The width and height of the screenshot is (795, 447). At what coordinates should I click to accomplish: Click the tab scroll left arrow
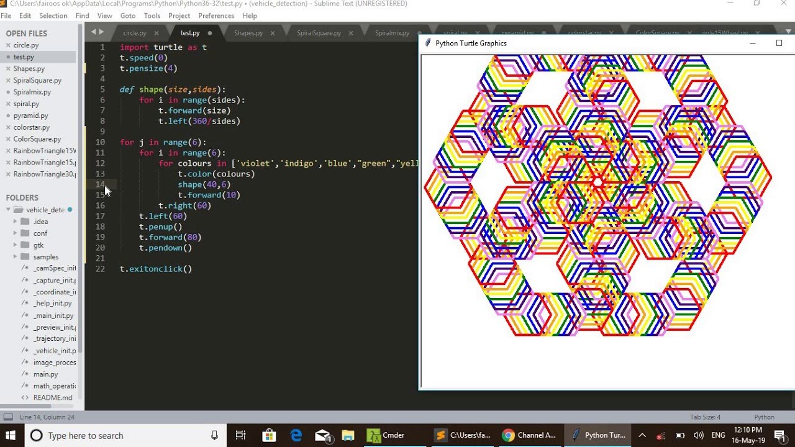tap(93, 32)
